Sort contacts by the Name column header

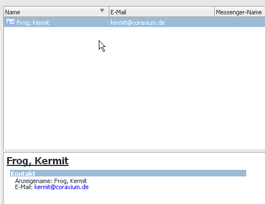pos(56,12)
